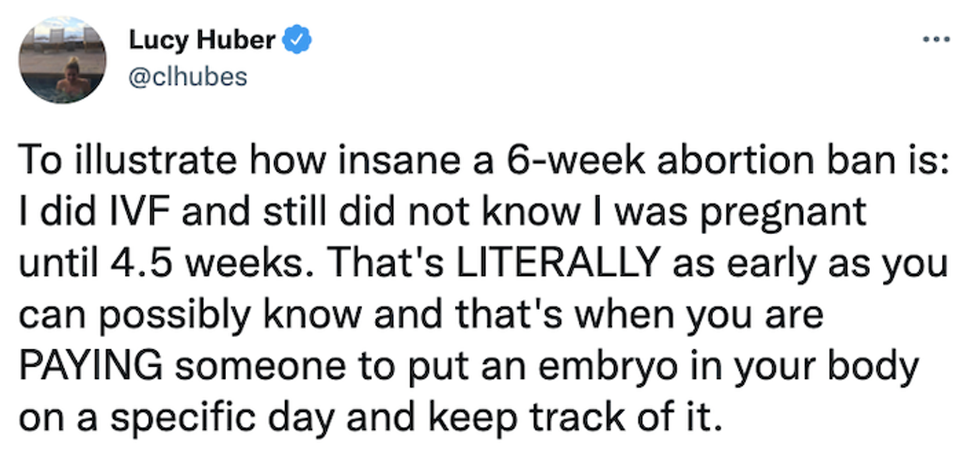963x459 pixels.
Task: Open the @clhubes handle link
Action: (x=187, y=77)
